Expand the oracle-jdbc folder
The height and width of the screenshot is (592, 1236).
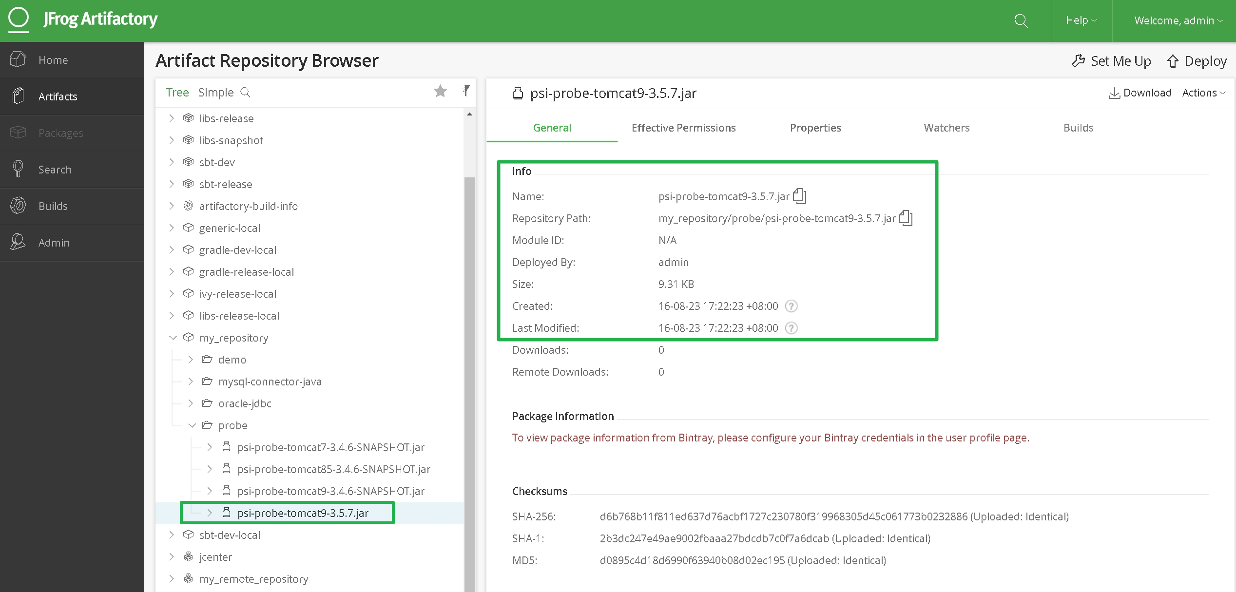point(194,403)
